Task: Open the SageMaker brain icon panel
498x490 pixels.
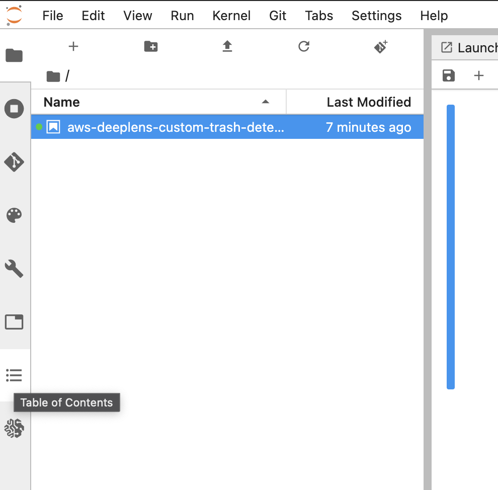Action: click(14, 428)
